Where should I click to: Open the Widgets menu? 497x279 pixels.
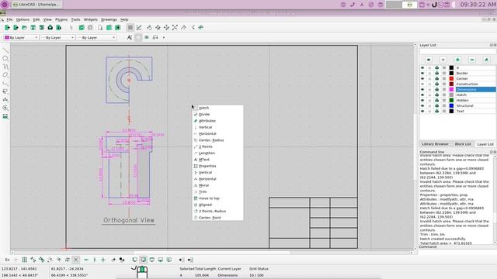click(x=90, y=19)
